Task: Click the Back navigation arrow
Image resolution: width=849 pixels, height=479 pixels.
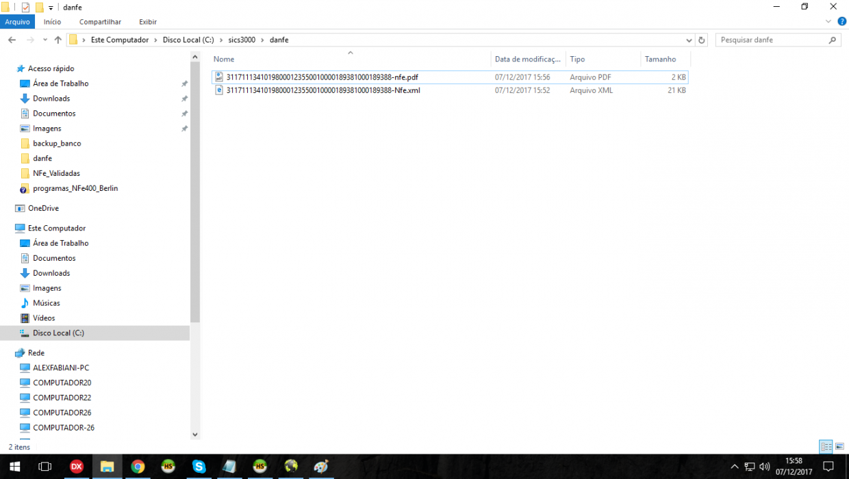Action: coord(12,40)
